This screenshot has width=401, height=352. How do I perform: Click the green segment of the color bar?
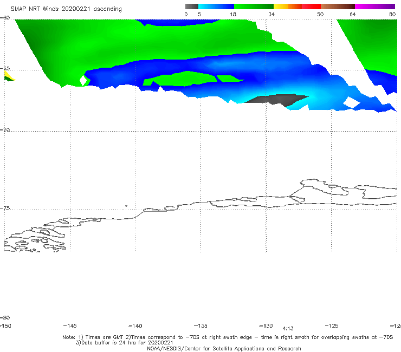tap(254, 6)
